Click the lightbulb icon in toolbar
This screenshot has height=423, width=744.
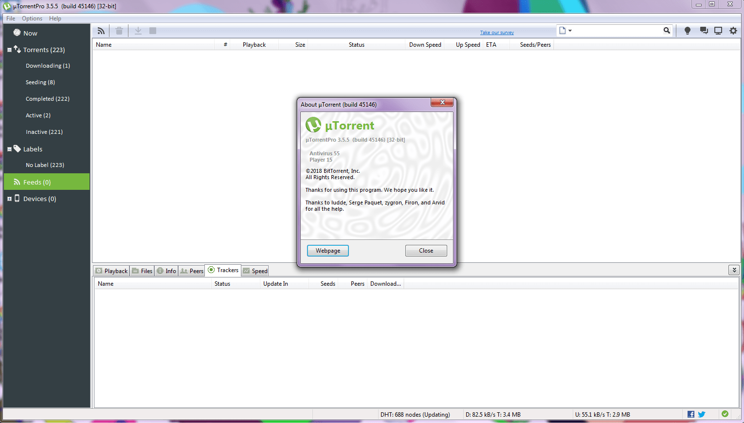[x=688, y=31]
